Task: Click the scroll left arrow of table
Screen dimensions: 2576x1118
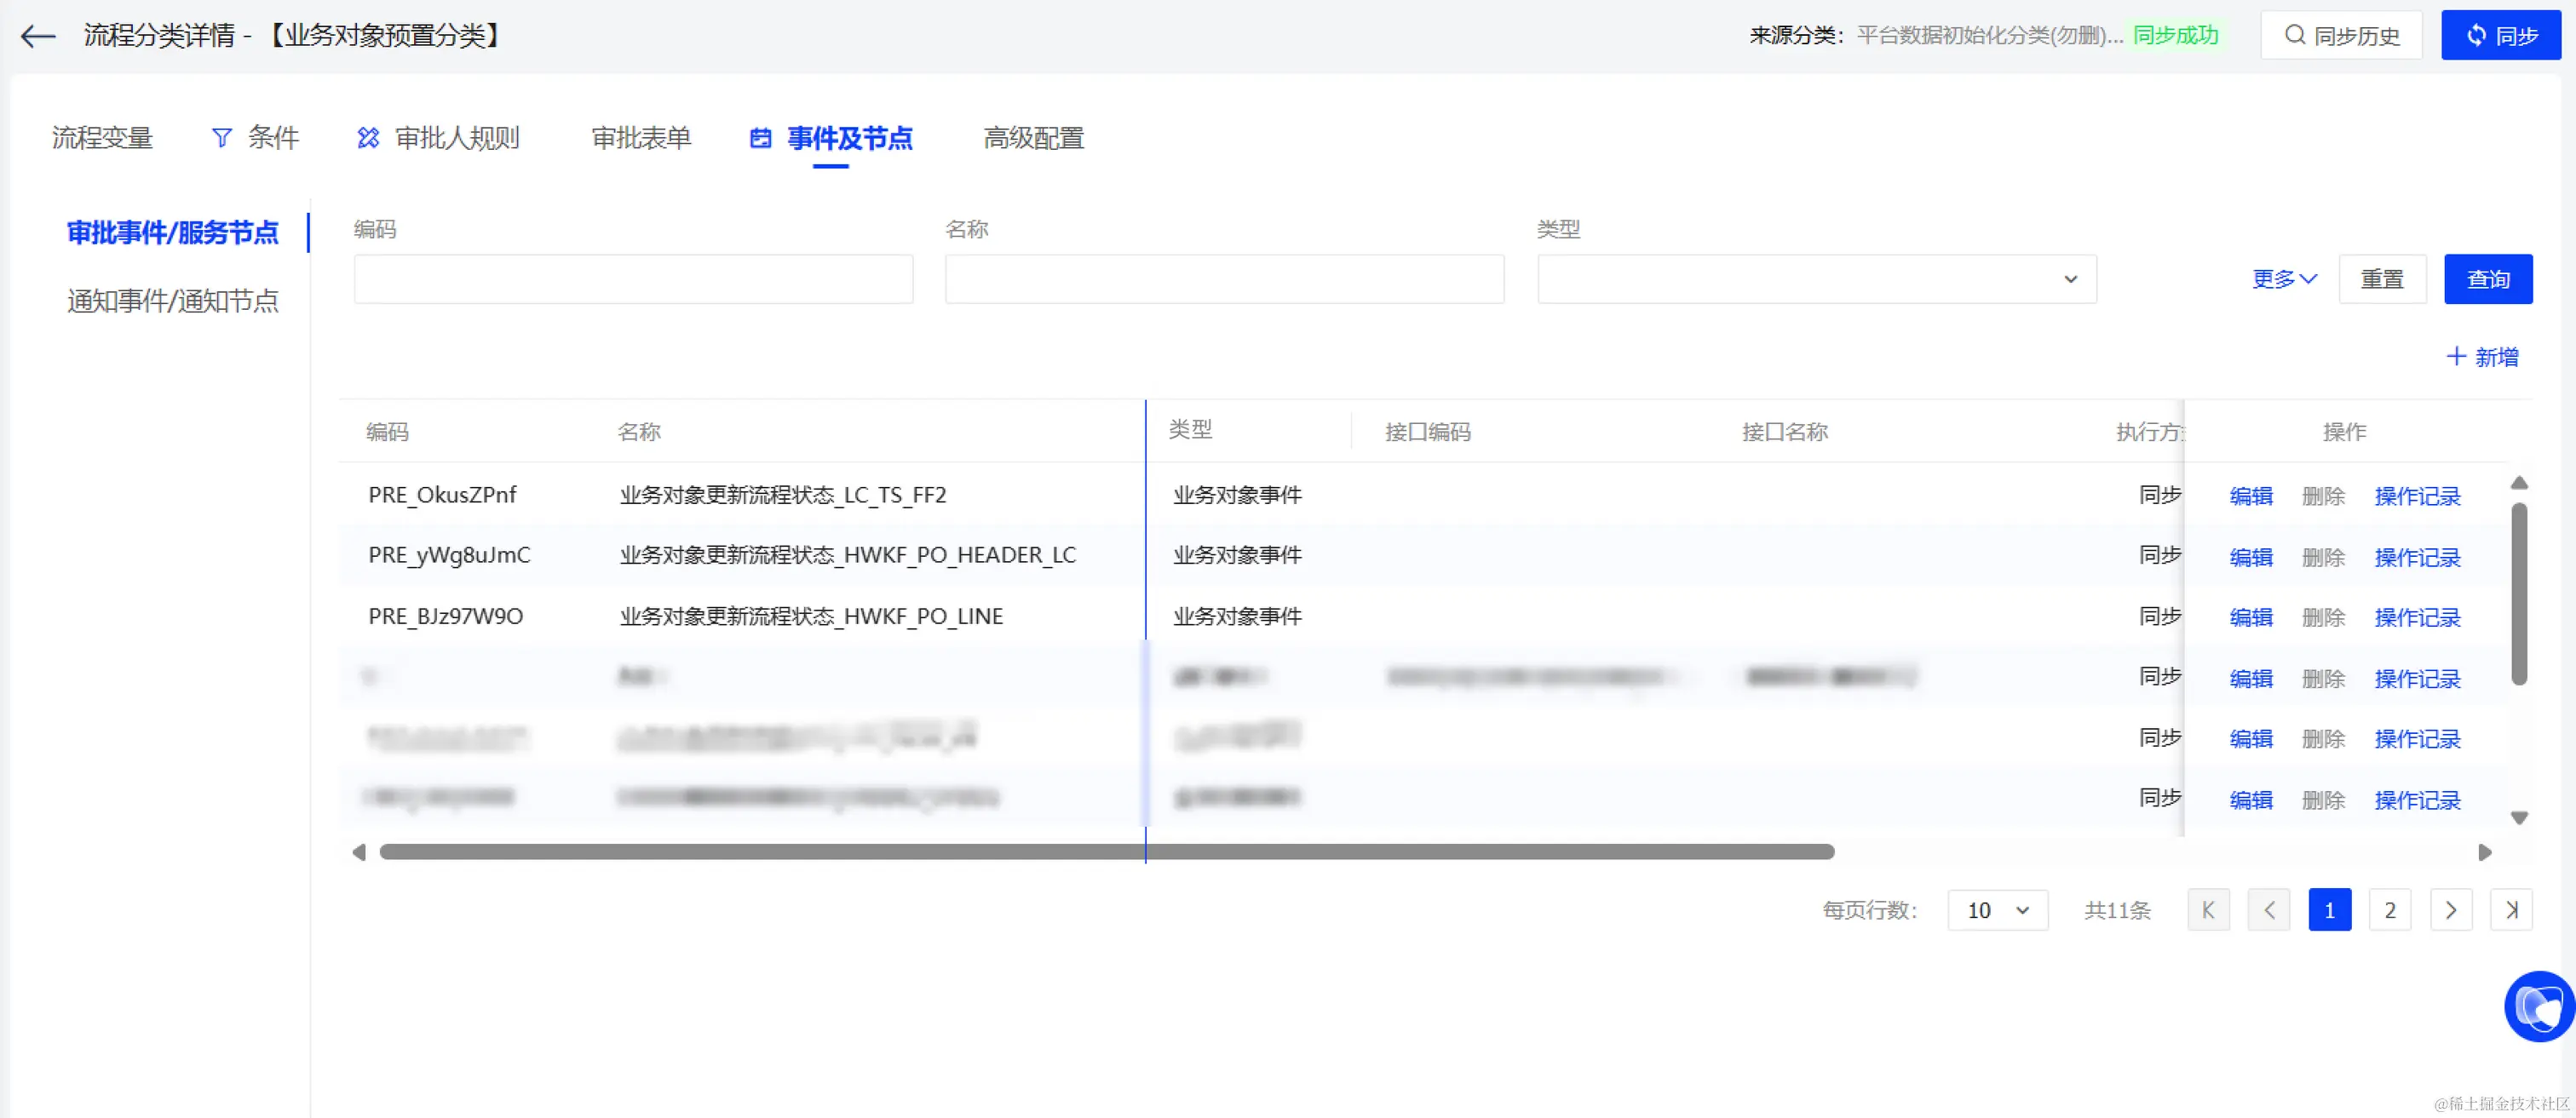Action: pos(359,852)
